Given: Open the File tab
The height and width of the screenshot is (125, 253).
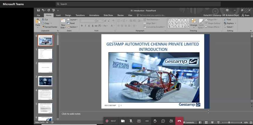Looking at the screenshot, I should point(38,15).
